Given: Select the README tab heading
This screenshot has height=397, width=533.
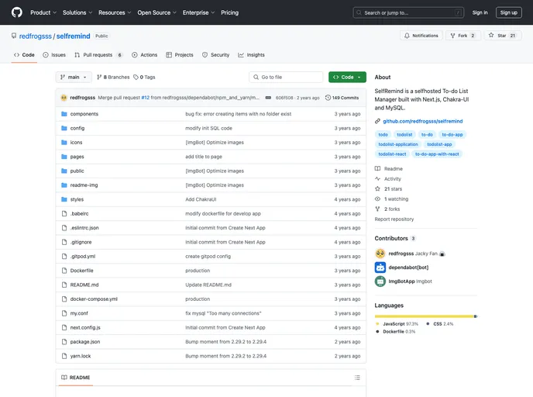Looking at the screenshot, I should (75, 378).
